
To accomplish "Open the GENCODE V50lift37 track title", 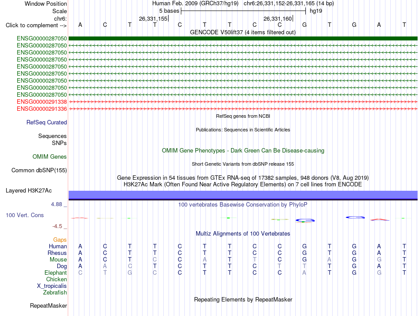I will coord(243,32).
